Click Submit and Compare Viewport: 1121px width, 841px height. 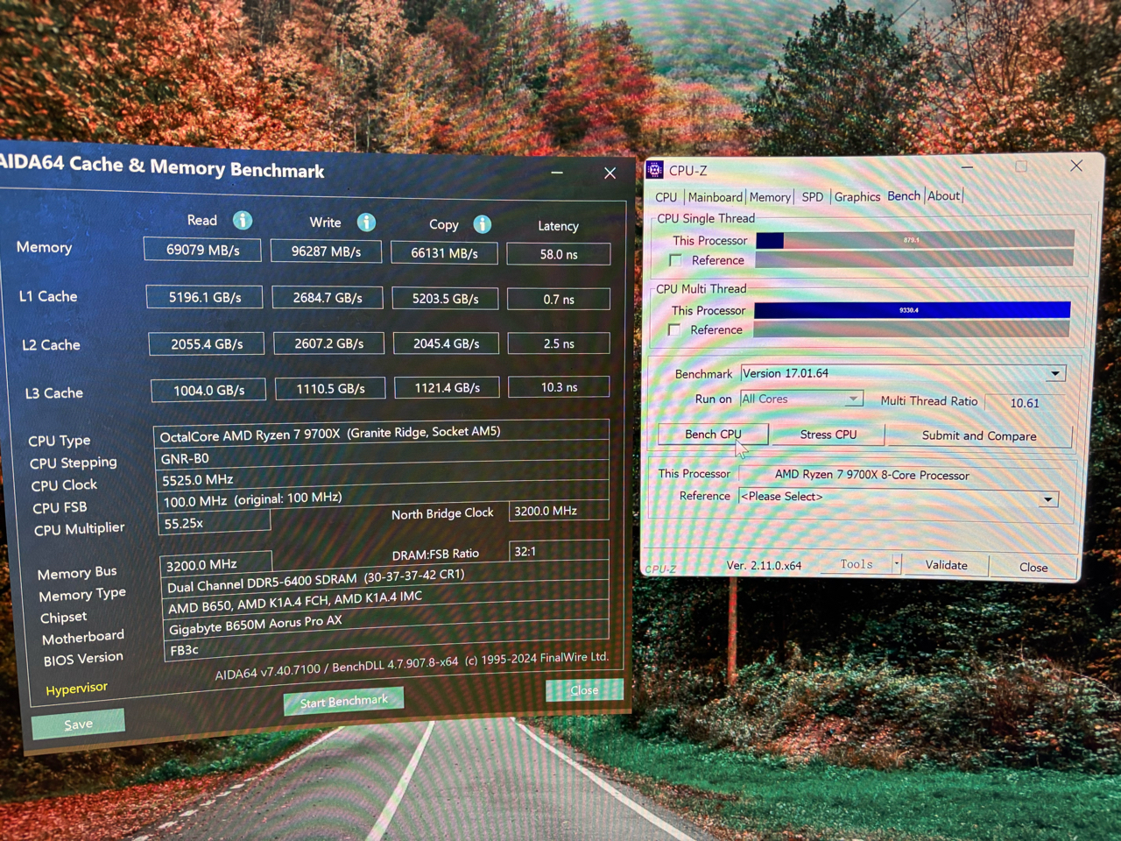978,435
